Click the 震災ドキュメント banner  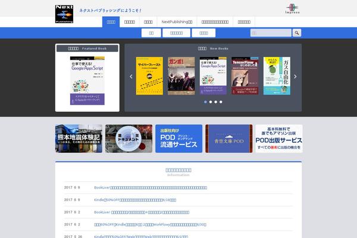pyautogui.click(x=129, y=139)
